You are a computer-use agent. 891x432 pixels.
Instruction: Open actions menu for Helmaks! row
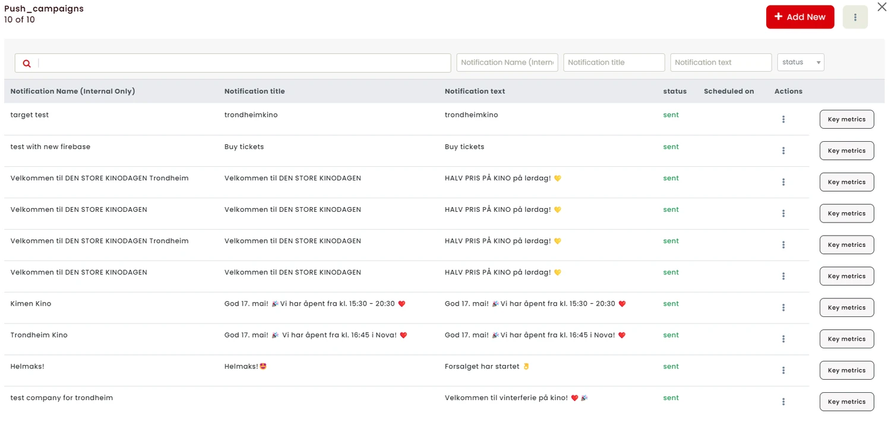[x=783, y=370]
